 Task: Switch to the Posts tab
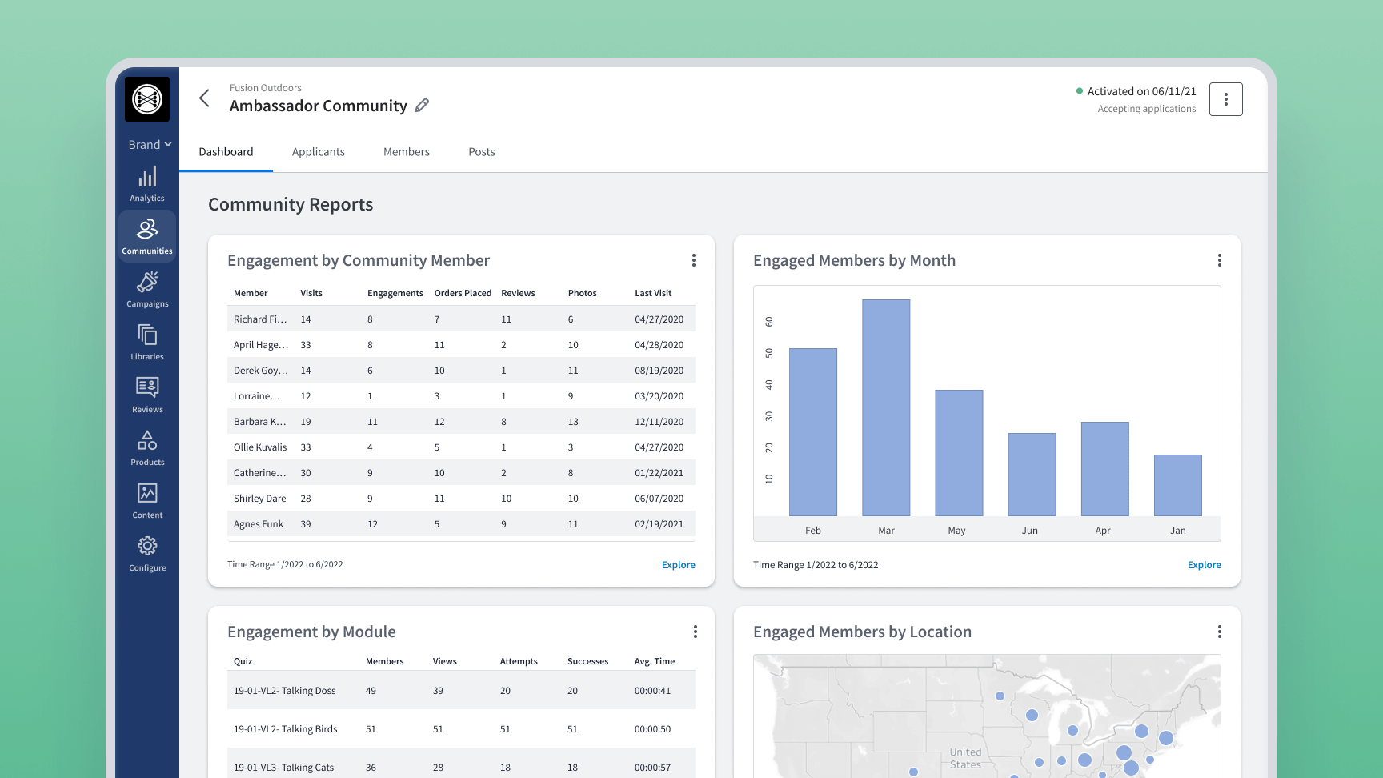pyautogui.click(x=482, y=152)
